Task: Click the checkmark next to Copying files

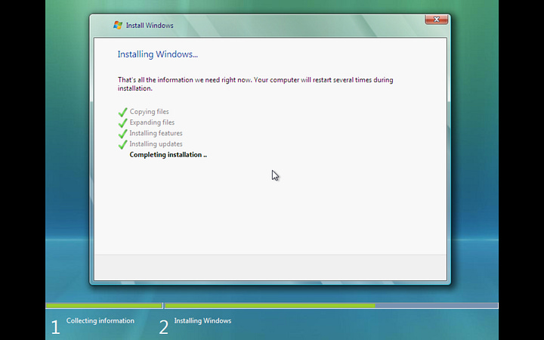Action: click(x=122, y=112)
